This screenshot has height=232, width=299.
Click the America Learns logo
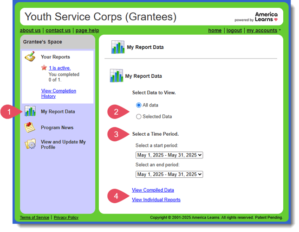pyautogui.click(x=256, y=17)
